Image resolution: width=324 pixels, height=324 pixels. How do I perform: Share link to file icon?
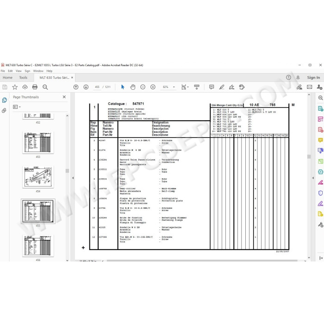click(299, 87)
